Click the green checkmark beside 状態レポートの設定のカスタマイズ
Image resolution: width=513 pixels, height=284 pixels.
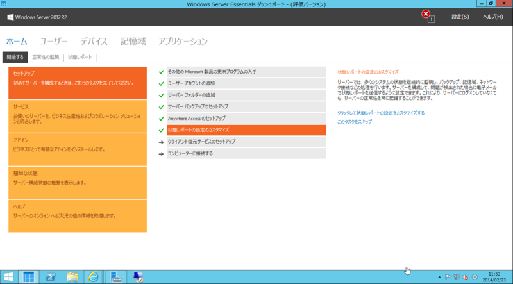(x=161, y=131)
